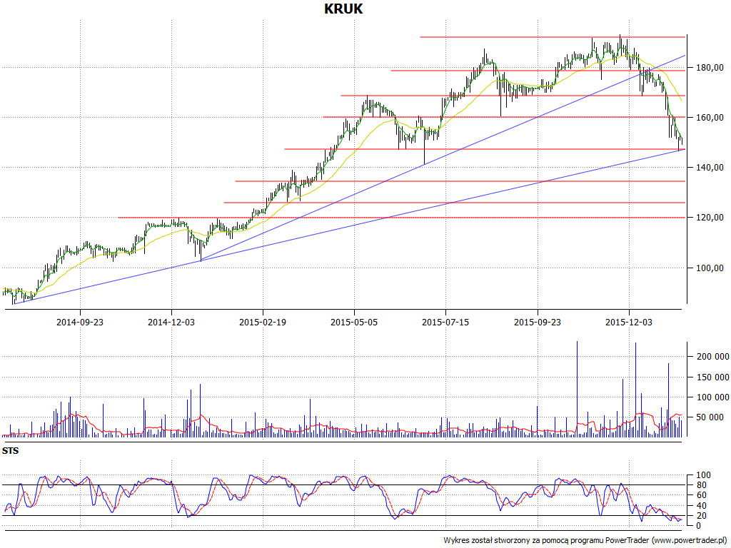Select the 2015-12-03 date label
Viewport: 731px width, 548px height.
pos(628,322)
